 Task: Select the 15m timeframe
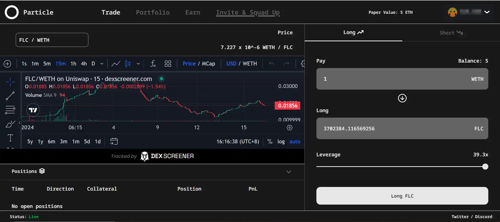[60, 64]
